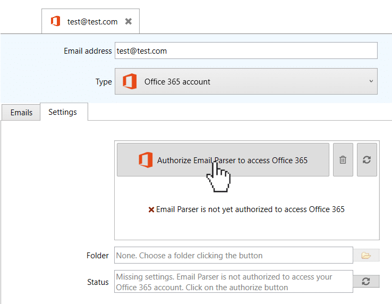The image size is (392, 304).
Task: Click the Status refresh icon button
Action: 367,281
